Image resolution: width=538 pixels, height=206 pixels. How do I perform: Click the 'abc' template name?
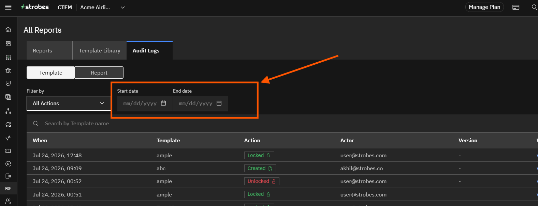[x=161, y=169]
